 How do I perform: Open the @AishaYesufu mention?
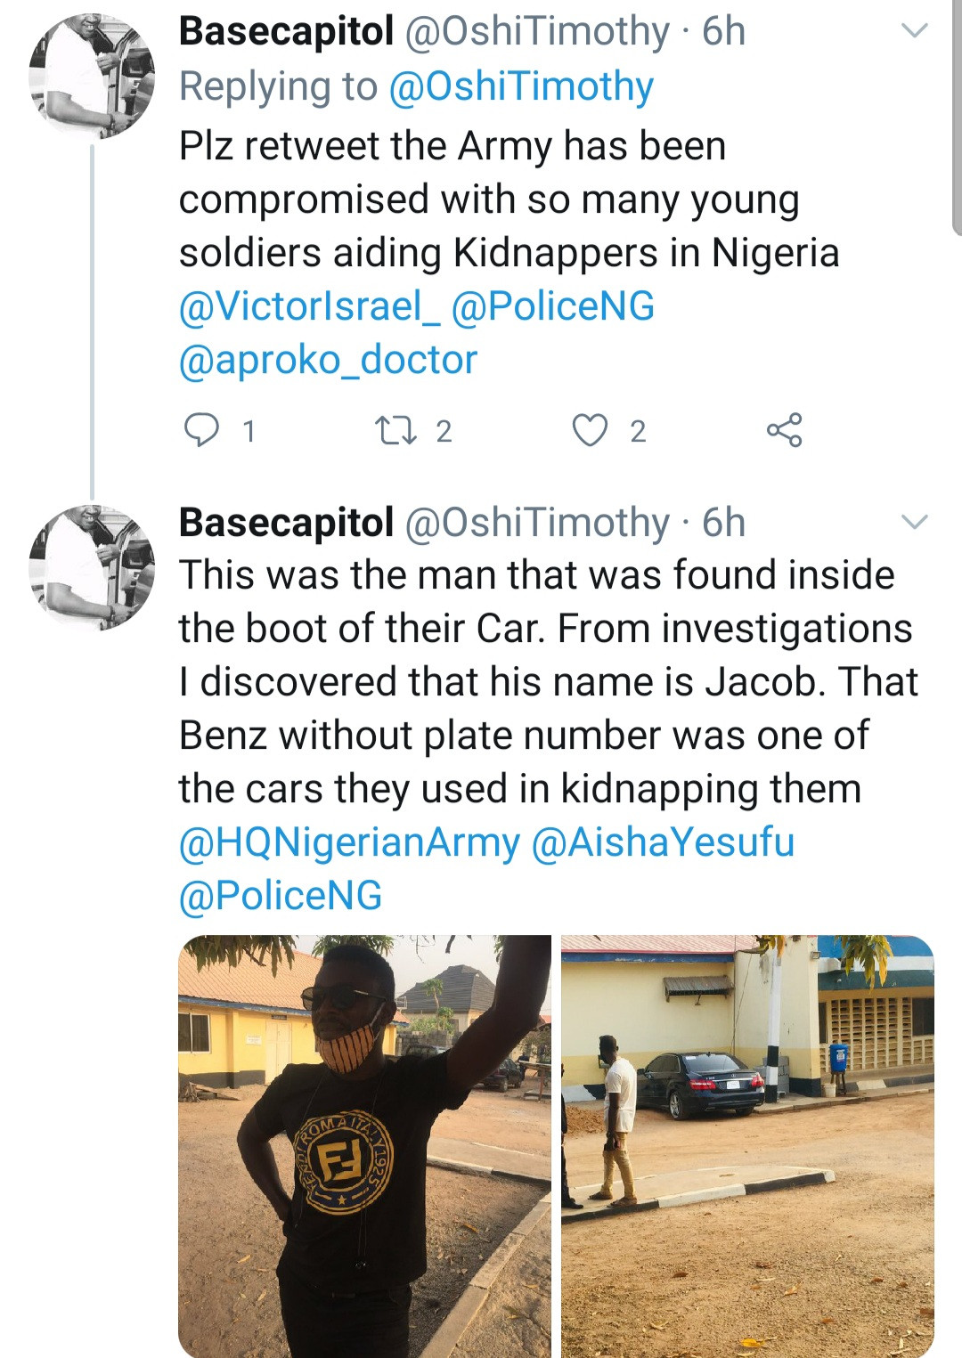pos(663,842)
